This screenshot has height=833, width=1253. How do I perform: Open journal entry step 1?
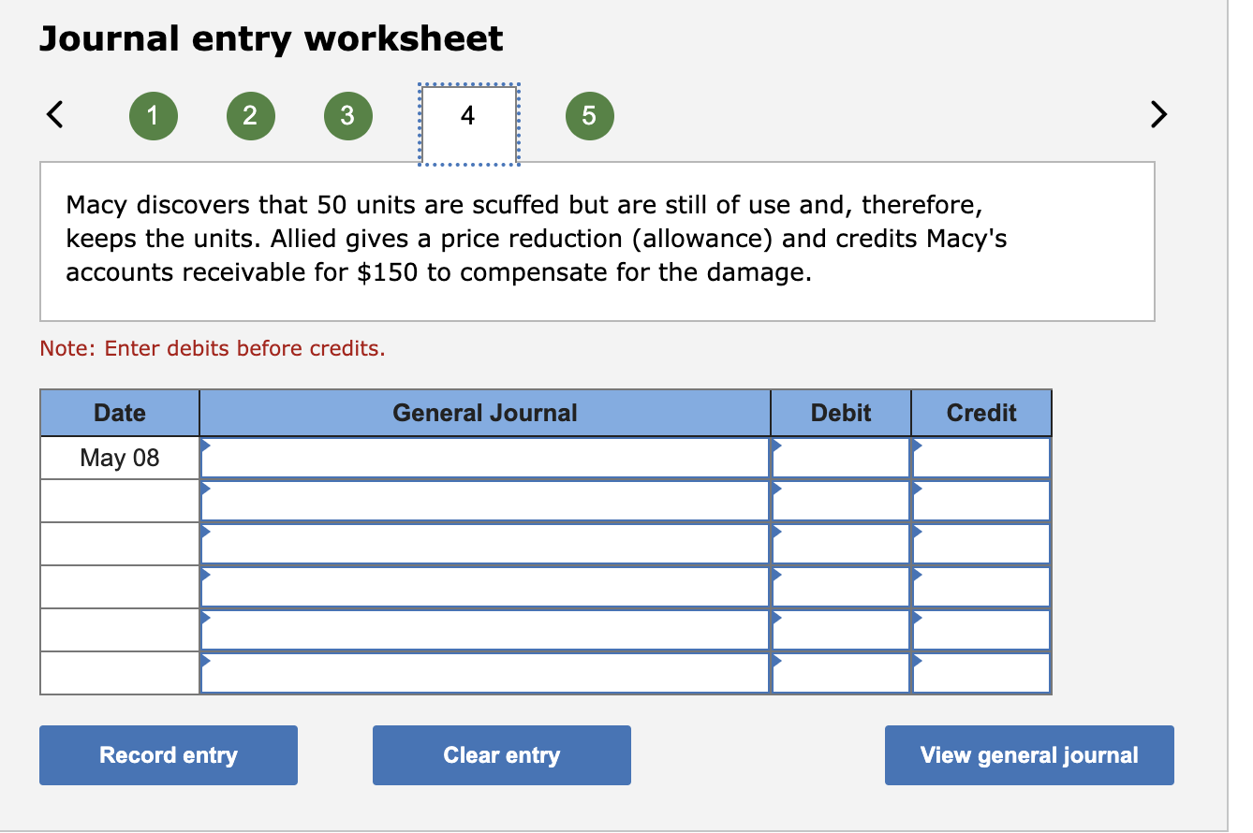tap(153, 116)
